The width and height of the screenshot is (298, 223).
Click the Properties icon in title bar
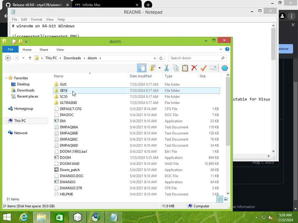14,41
